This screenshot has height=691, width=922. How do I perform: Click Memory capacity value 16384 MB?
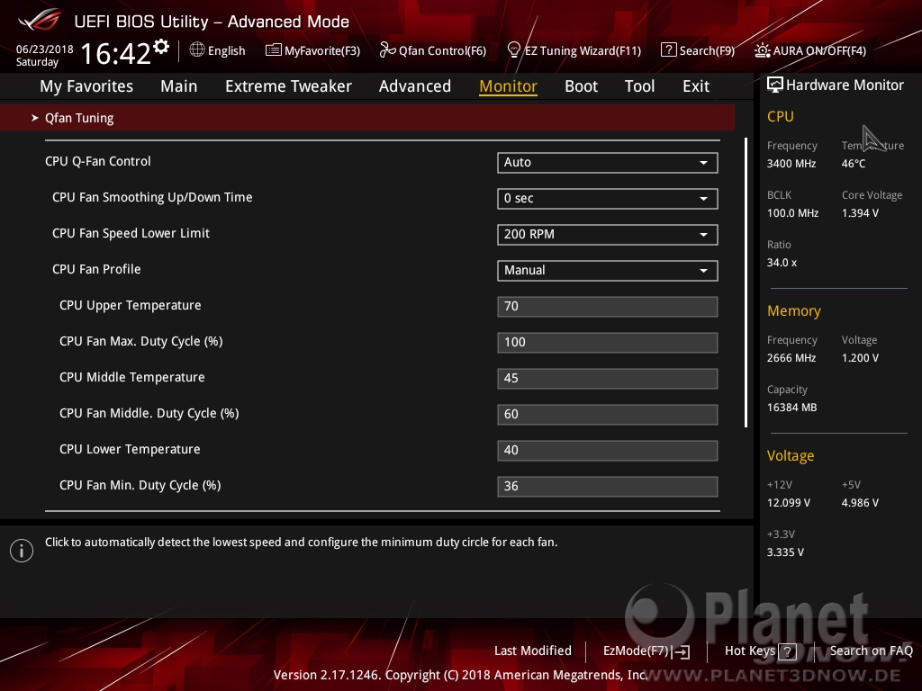click(x=792, y=408)
